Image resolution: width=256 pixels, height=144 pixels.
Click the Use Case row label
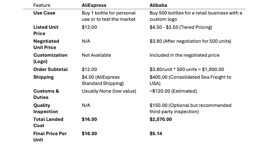pyautogui.click(x=44, y=13)
